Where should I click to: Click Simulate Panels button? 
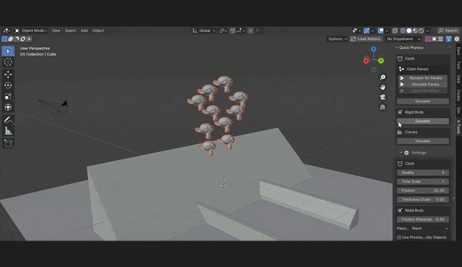[x=423, y=84]
